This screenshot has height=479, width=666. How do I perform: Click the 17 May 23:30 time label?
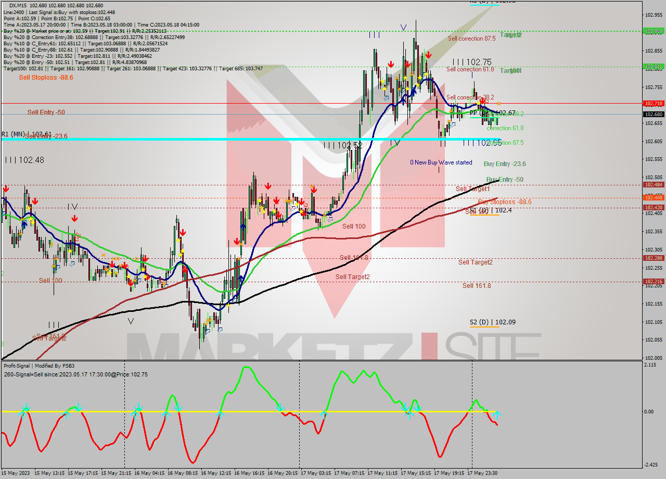tap(482, 473)
